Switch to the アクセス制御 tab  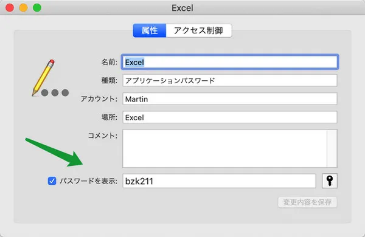[198, 30]
